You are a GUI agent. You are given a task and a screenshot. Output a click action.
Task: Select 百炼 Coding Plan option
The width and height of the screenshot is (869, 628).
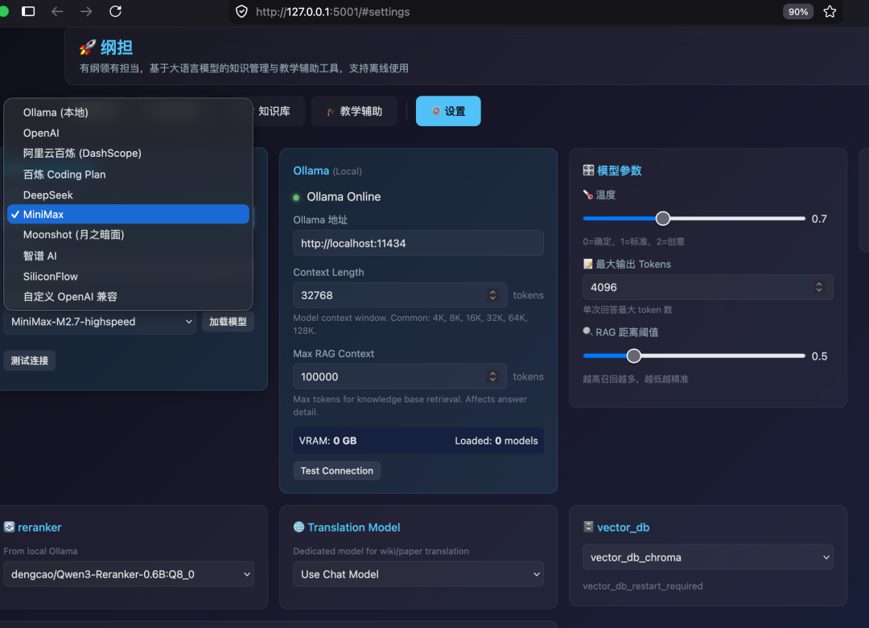(x=128, y=174)
